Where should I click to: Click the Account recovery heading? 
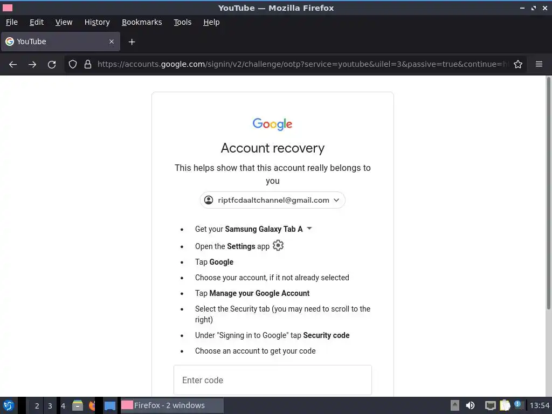[x=272, y=148]
